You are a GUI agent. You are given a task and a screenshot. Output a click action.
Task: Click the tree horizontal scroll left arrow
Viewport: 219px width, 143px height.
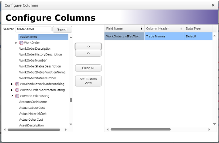tap(5, 130)
